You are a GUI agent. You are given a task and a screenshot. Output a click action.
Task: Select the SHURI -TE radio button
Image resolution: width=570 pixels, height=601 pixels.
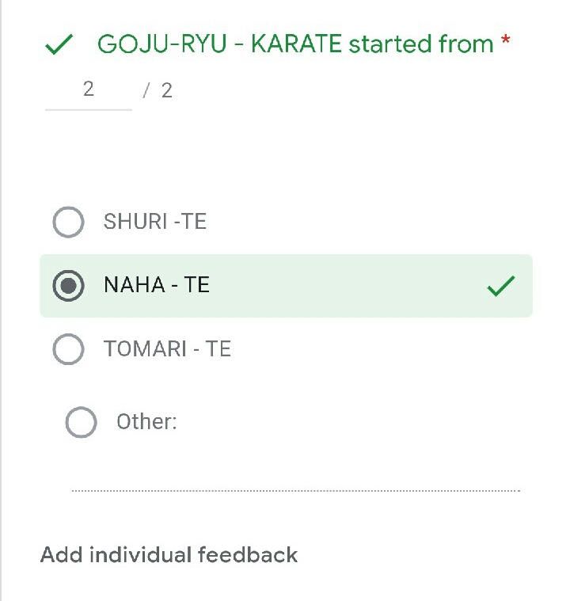point(68,222)
